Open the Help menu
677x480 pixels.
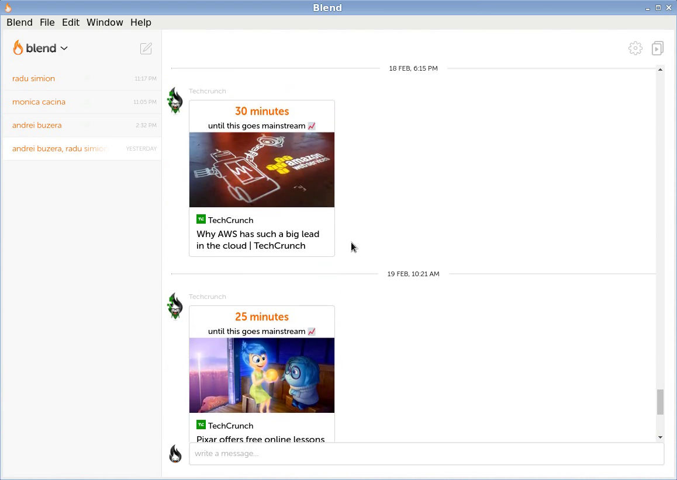[x=141, y=22]
